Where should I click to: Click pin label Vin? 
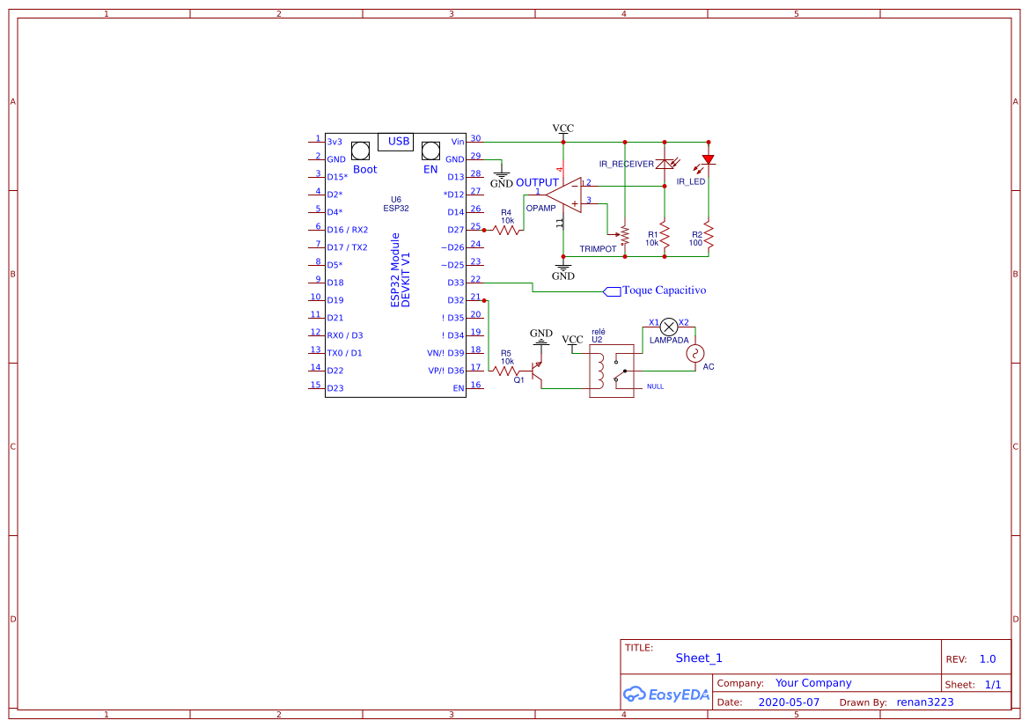[x=458, y=142]
